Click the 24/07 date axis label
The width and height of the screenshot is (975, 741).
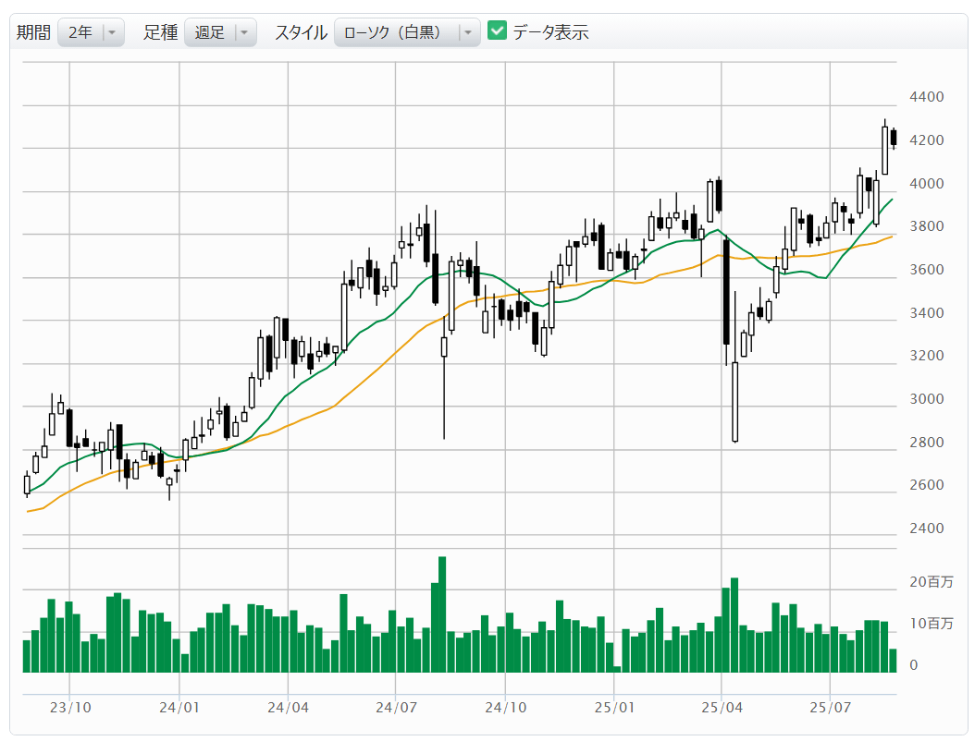pos(396,709)
